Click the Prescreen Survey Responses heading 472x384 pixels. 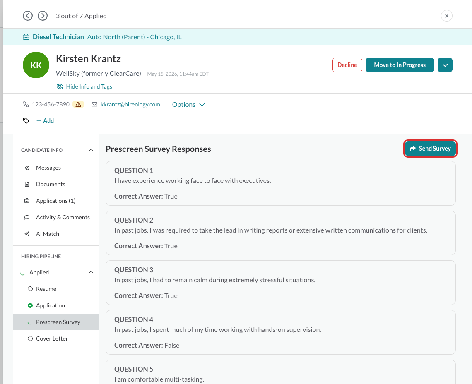(x=158, y=149)
